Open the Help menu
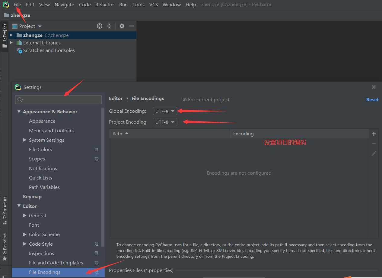 pos(191,5)
